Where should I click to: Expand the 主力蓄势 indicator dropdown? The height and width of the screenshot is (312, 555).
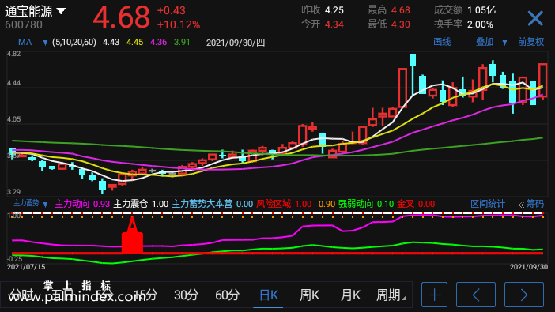45,205
